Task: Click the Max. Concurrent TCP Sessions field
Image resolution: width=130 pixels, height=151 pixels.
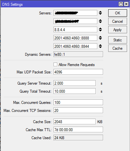Action: coord(78,110)
